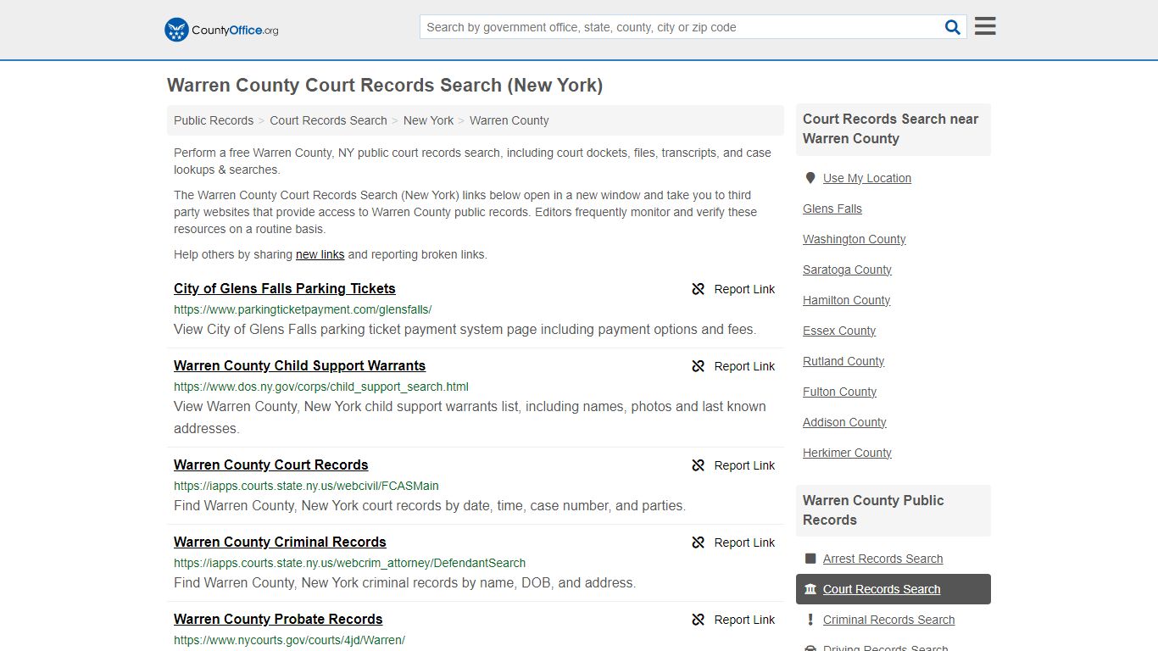1158x651 pixels.
Task: Click the exclamation icon beside Criminal Records Search
Action: (x=810, y=620)
